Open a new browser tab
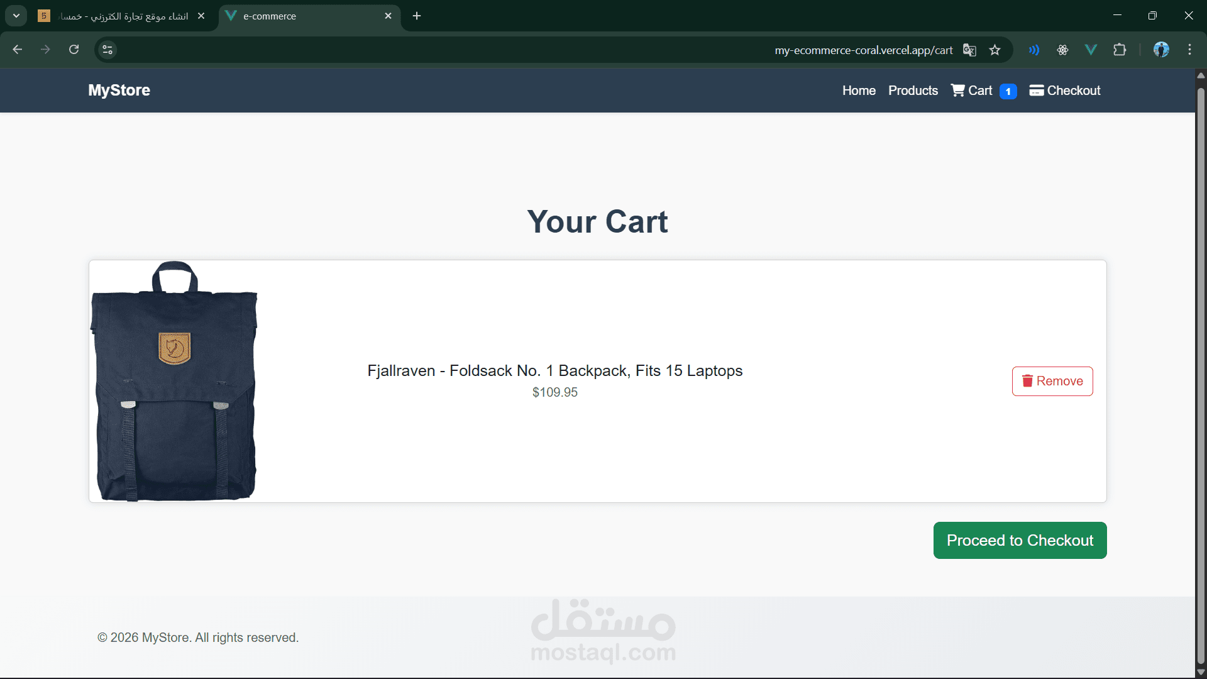Viewport: 1207px width, 679px height. (417, 16)
